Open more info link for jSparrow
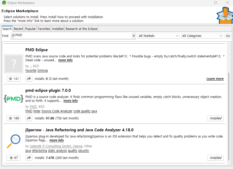 click(57, 140)
